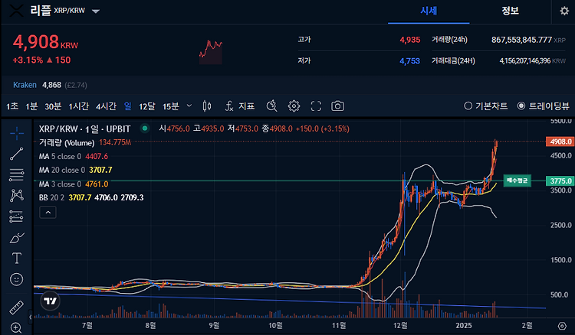The image size is (575, 335).
Task: Click the BB 20 2 indicator legend
Action: [91, 197]
